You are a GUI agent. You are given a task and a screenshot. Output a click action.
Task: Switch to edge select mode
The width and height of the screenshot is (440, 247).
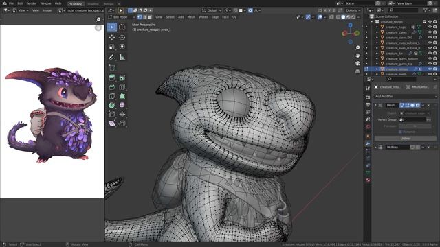tap(145, 17)
